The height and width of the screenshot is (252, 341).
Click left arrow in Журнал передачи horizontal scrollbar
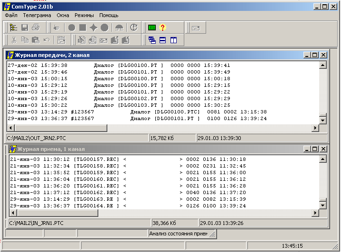pos(10,128)
